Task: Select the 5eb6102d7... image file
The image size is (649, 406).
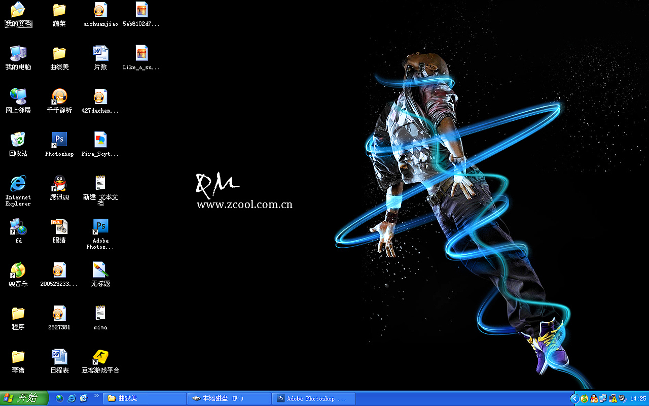Action: (x=141, y=14)
